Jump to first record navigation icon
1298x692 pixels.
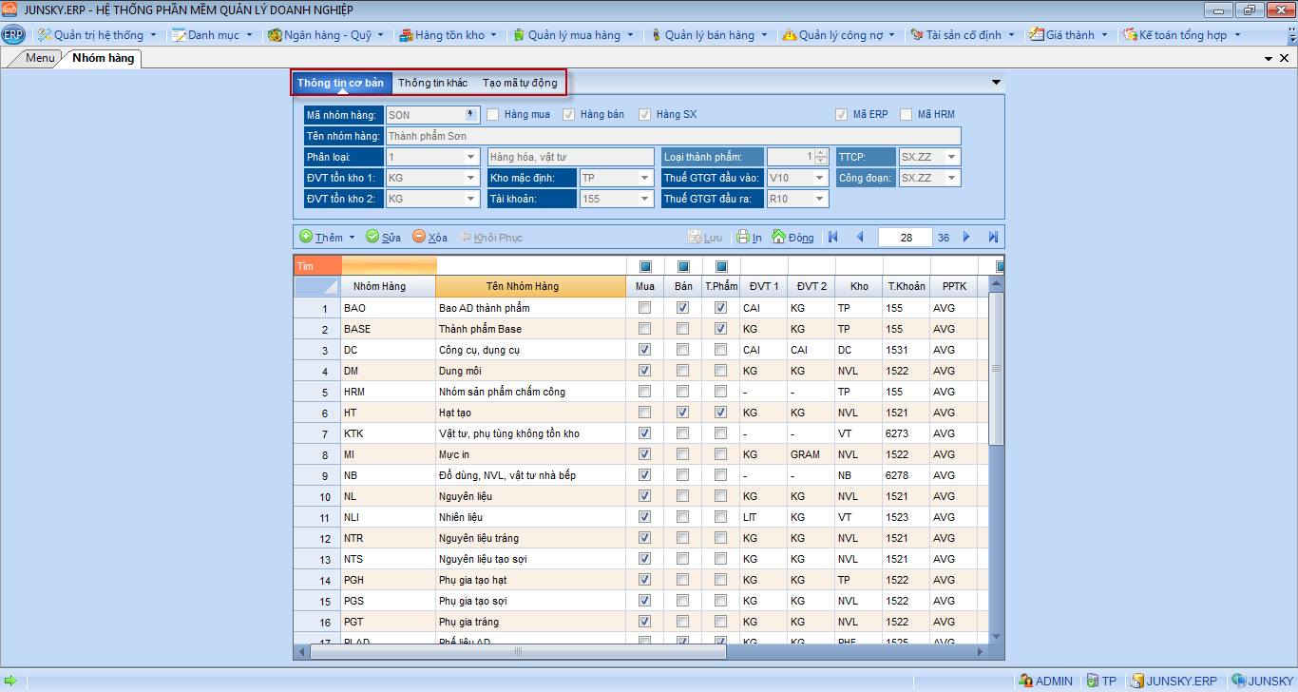point(833,237)
